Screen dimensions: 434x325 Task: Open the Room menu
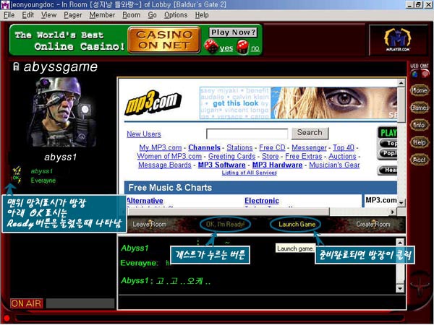tap(131, 14)
